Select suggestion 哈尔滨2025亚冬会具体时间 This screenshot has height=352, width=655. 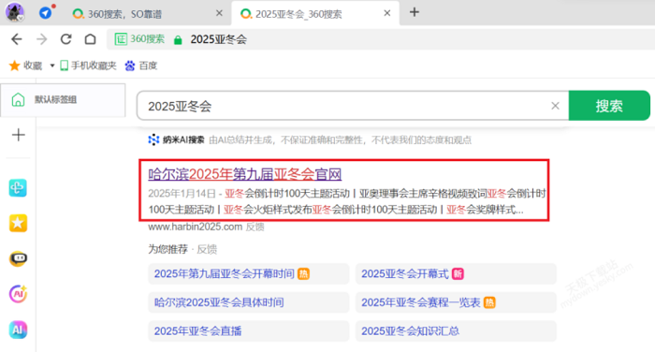(249, 302)
